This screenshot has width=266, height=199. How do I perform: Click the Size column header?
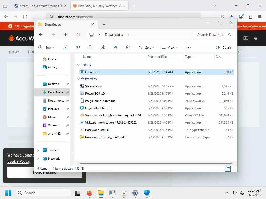pos(225,57)
